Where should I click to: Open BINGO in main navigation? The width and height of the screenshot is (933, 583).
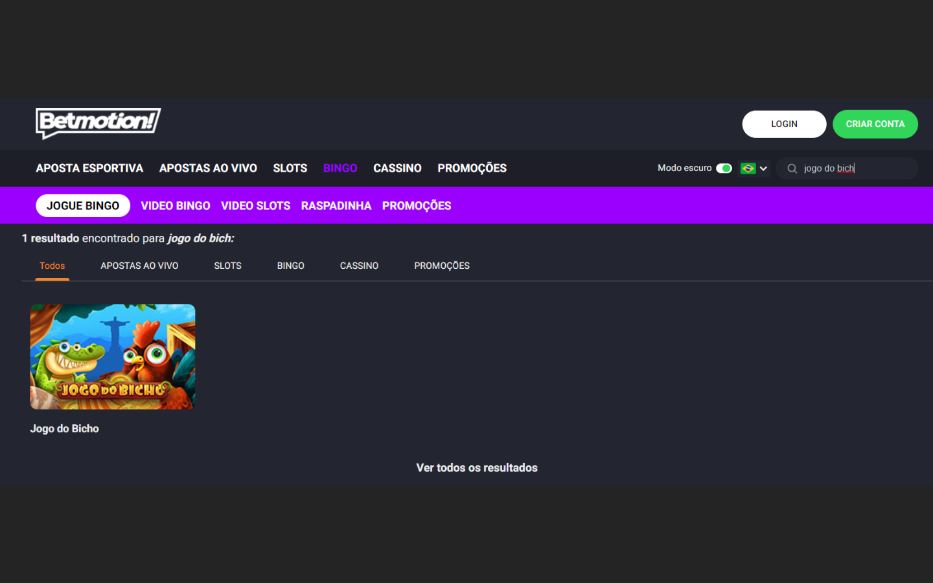click(x=340, y=168)
